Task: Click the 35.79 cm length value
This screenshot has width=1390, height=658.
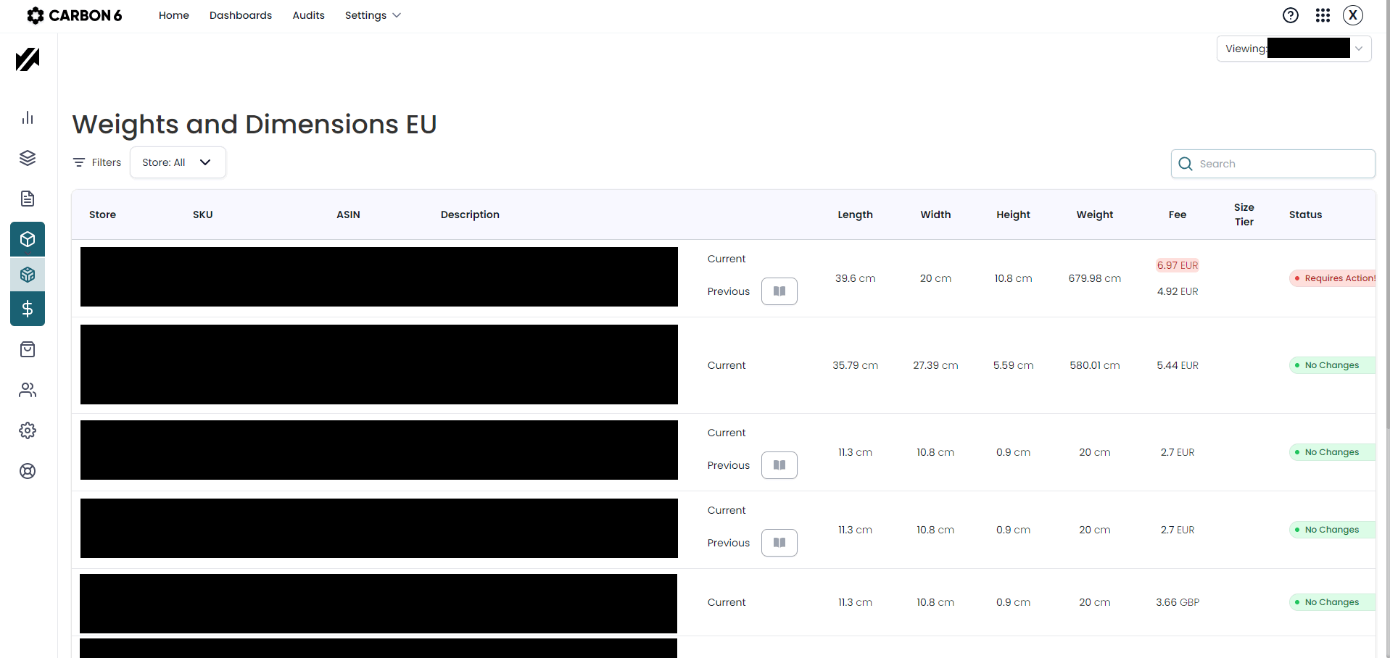Action: tap(856, 365)
